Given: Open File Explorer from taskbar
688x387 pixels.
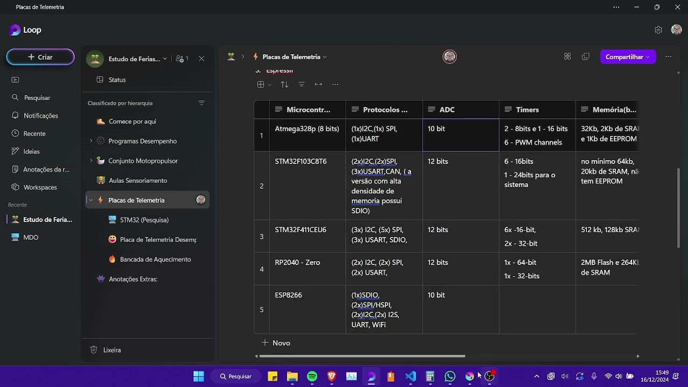Looking at the screenshot, I should coord(292,376).
